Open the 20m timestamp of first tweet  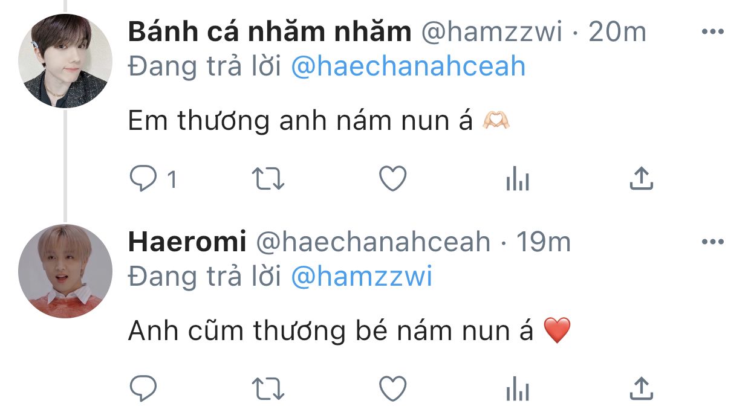(x=617, y=33)
